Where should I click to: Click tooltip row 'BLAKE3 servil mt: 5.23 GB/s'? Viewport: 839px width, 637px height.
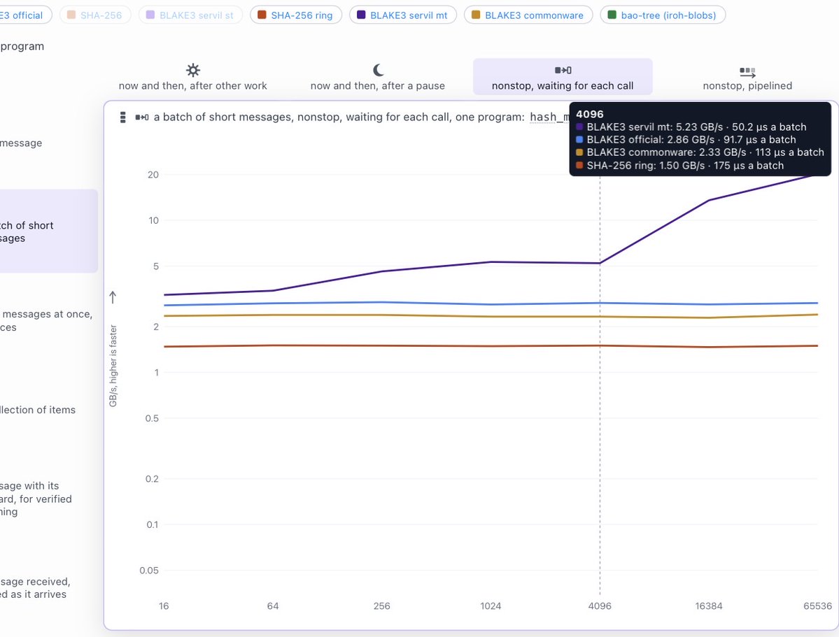[691, 127]
